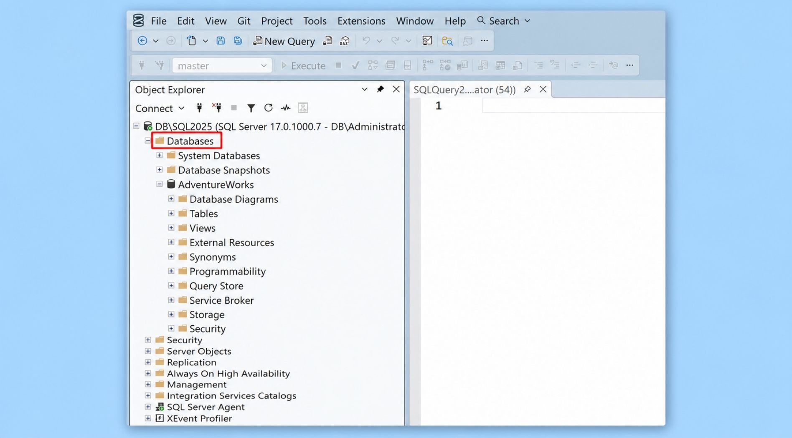Collapse the AdventureWorks database node
This screenshot has width=792, height=438.
point(160,184)
